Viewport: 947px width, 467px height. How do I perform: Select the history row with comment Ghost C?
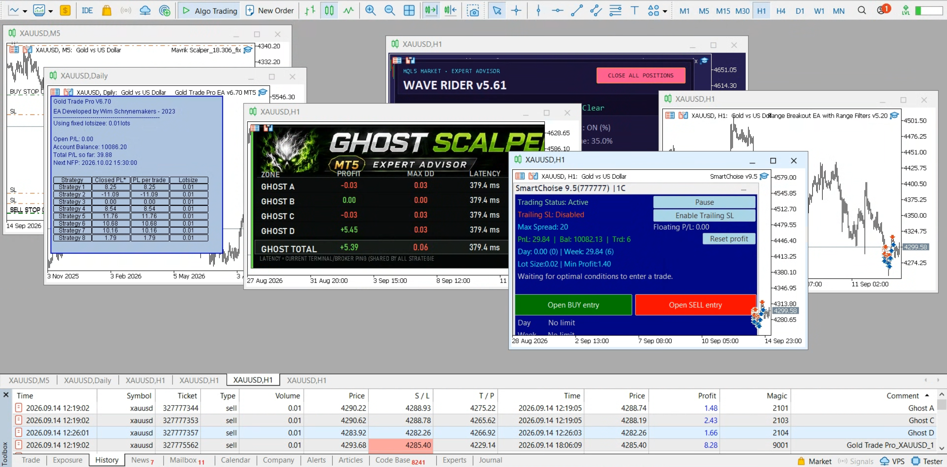(475, 420)
